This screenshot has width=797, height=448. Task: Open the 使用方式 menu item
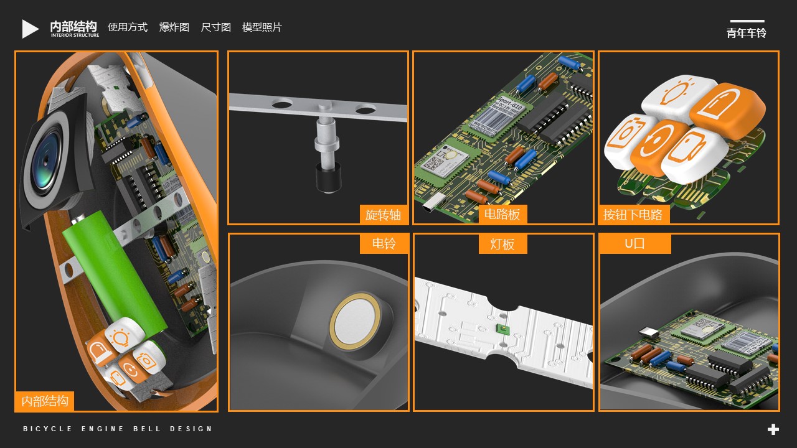pyautogui.click(x=128, y=28)
